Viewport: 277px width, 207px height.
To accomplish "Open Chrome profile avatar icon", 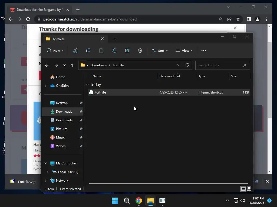I will click(258, 19).
